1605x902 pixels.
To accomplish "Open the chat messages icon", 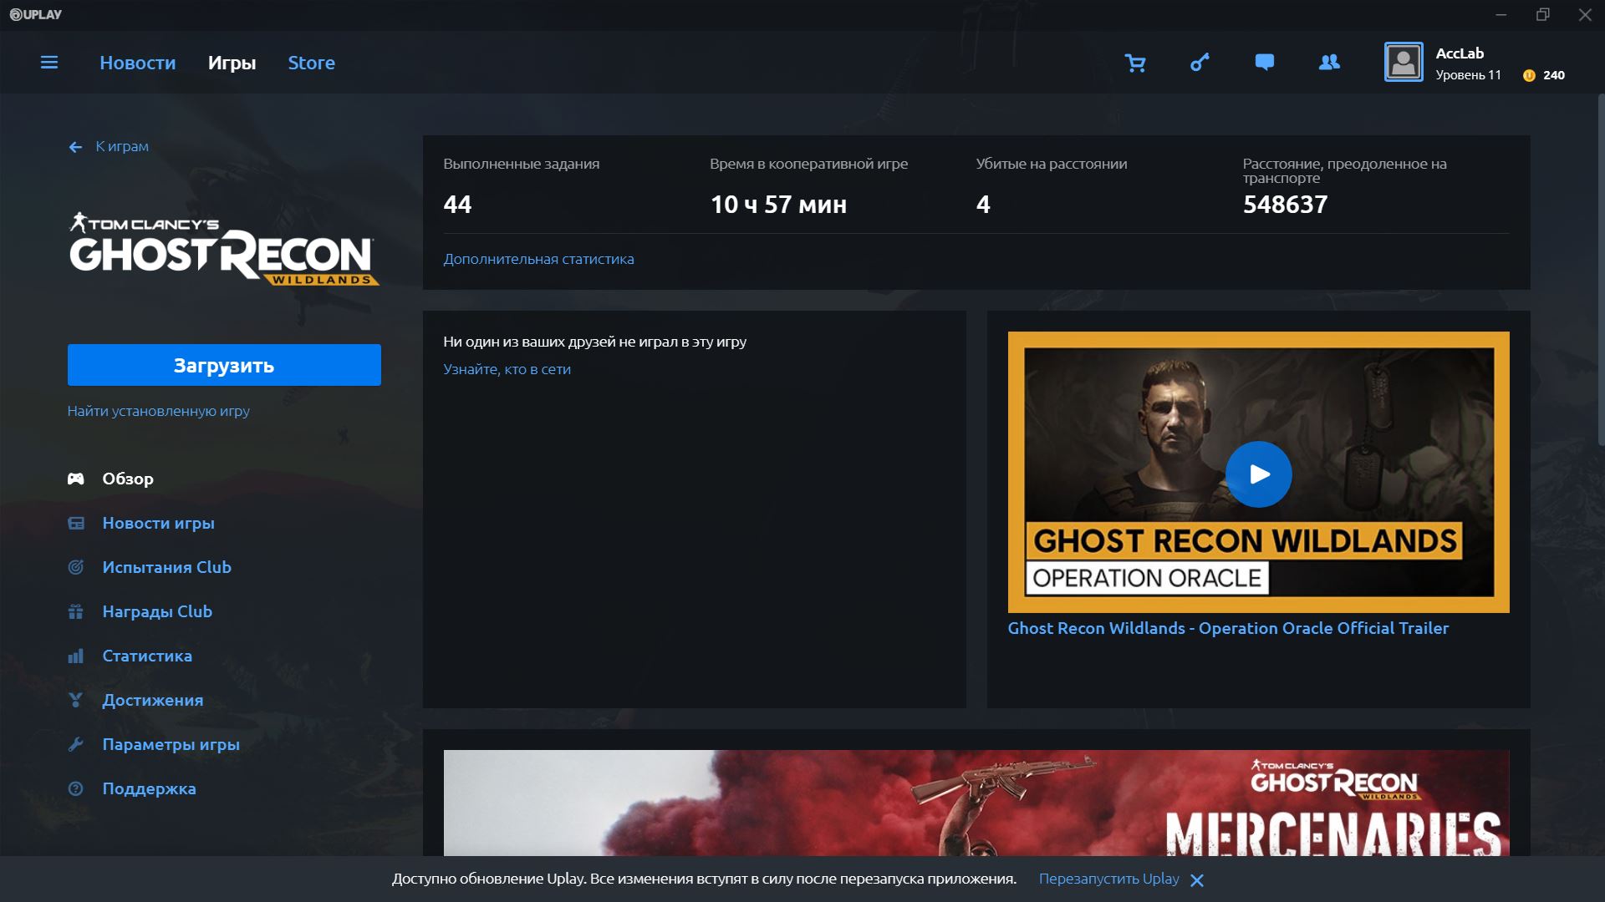I will point(1265,63).
